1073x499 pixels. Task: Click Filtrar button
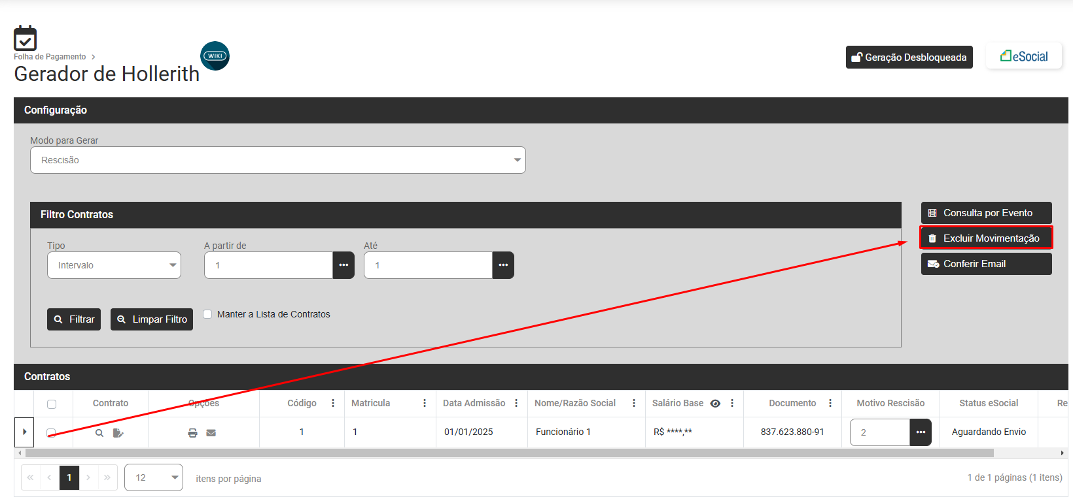tap(74, 319)
